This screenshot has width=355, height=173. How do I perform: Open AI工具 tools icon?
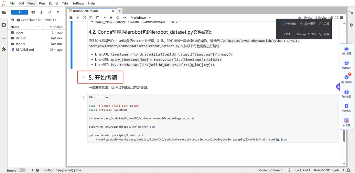tap(346, 122)
